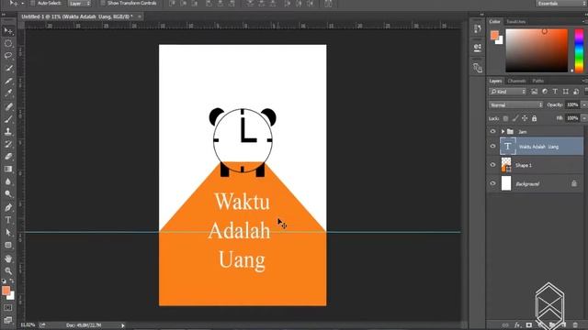
Task: Select the Dodge tool
Action: pyautogui.click(x=8, y=193)
